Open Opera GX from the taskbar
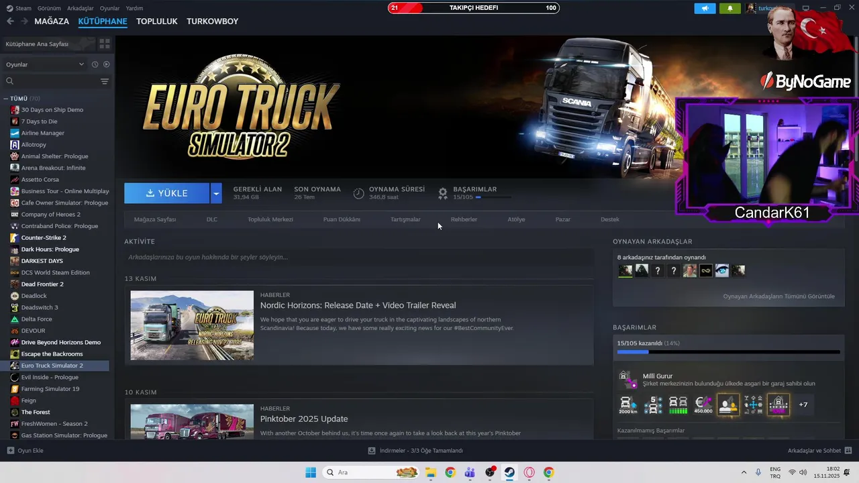 pos(529,472)
